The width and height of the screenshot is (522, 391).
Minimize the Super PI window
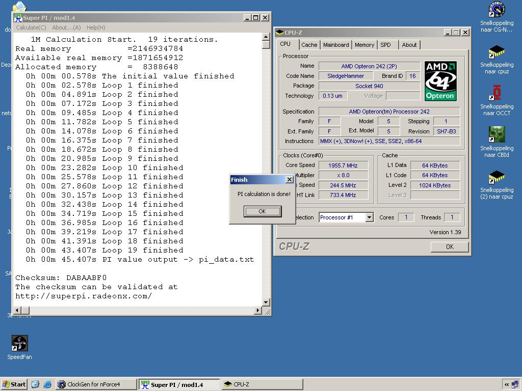click(x=247, y=18)
